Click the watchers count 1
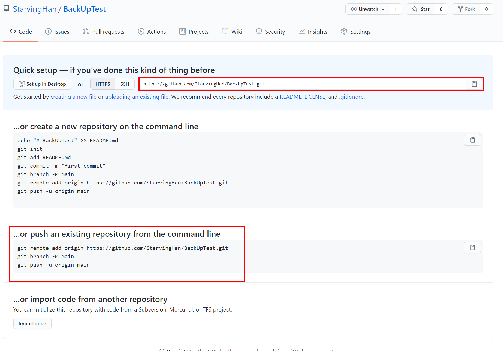The width and height of the screenshot is (503, 351). tap(396, 9)
